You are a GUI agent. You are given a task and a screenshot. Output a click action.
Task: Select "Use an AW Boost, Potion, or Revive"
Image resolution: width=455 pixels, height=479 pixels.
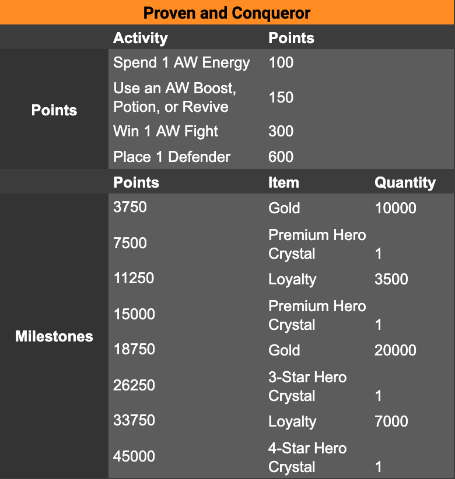pyautogui.click(x=175, y=97)
